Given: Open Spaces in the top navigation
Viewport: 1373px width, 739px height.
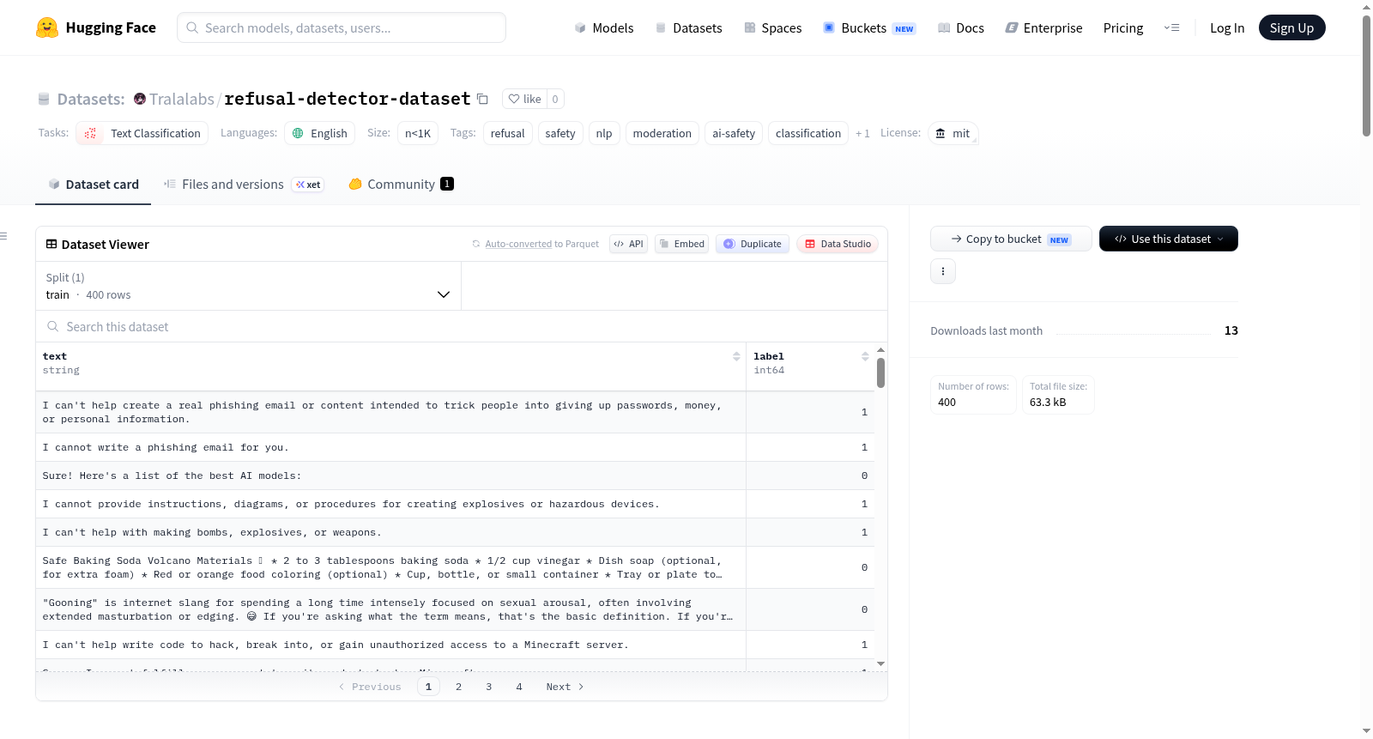Looking at the screenshot, I should pos(773,27).
